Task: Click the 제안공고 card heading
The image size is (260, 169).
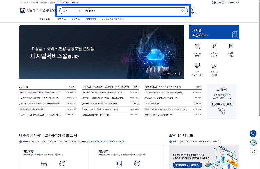Action: click(103, 151)
